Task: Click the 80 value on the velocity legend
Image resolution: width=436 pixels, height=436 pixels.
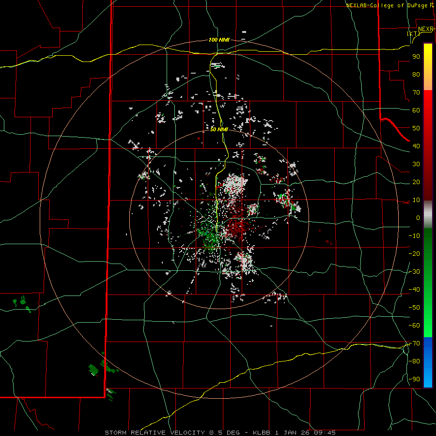Action: (x=416, y=74)
